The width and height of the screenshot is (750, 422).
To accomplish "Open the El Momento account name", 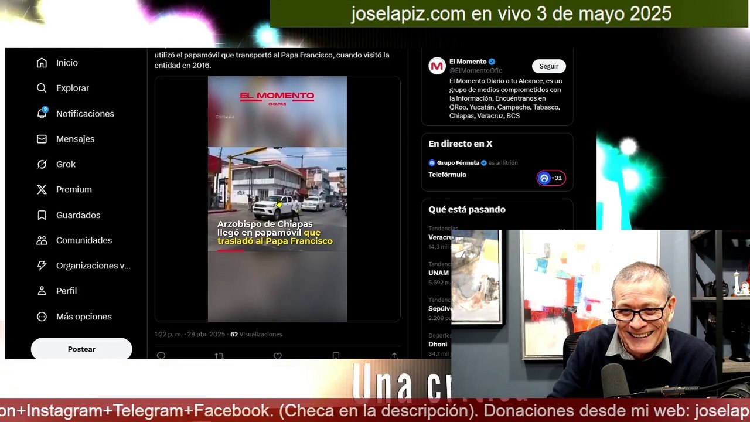I will click(468, 62).
